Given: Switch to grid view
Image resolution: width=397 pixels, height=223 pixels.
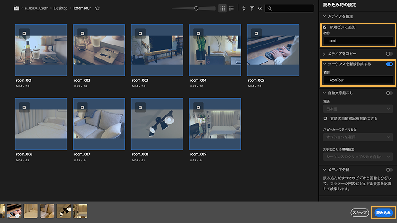Looking at the screenshot, I should coord(222,8).
